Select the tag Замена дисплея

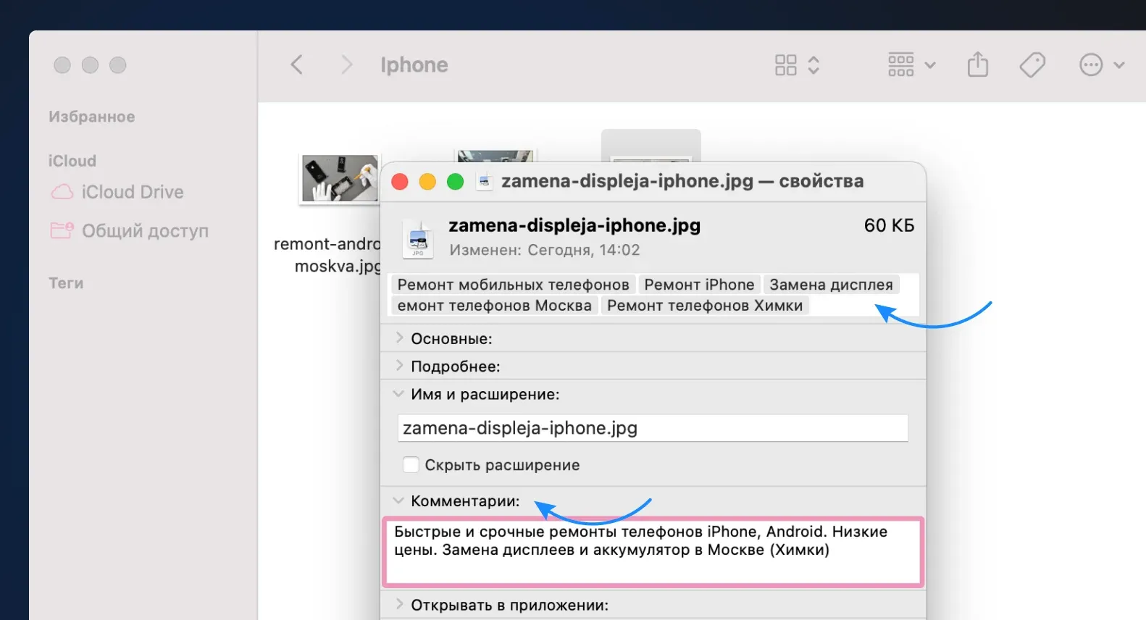coord(831,285)
